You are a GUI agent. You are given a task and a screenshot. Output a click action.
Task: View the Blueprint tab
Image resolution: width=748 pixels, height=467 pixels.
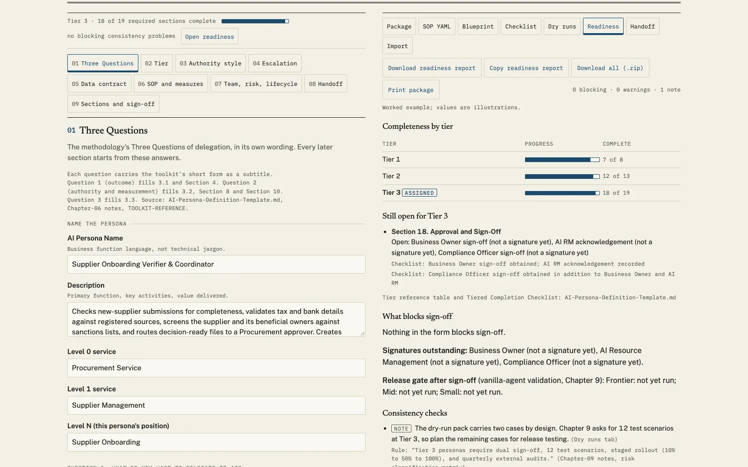tap(478, 27)
